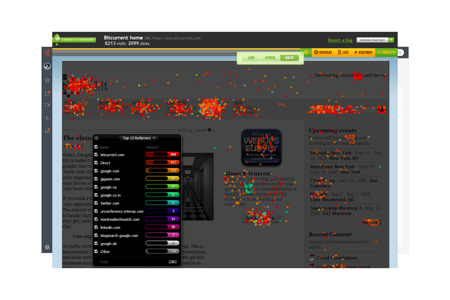Switch to the Overlay view

click(x=323, y=52)
